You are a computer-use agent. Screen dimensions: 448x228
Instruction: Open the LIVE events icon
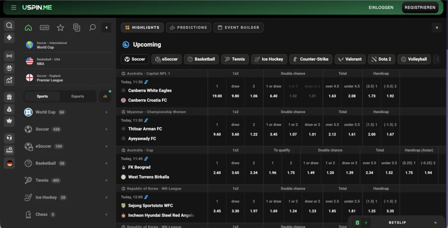[x=44, y=28]
